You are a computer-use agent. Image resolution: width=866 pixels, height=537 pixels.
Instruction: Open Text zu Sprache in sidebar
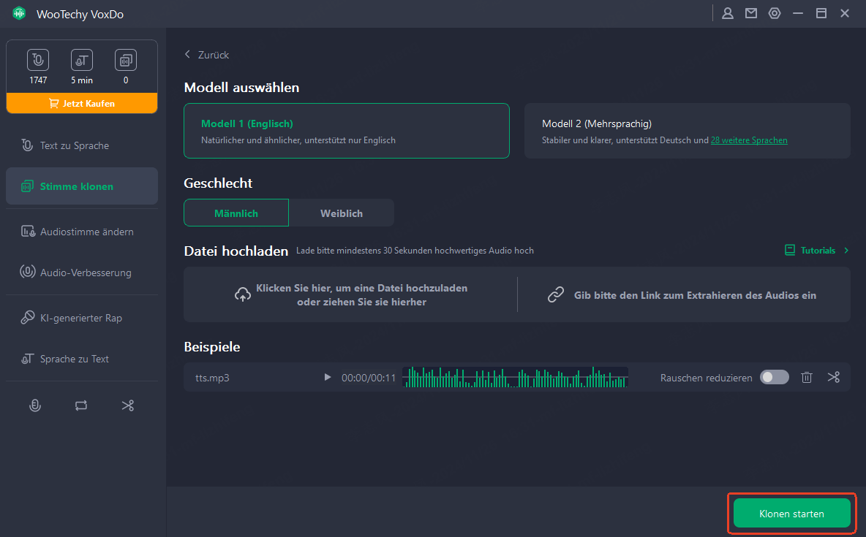(74, 145)
